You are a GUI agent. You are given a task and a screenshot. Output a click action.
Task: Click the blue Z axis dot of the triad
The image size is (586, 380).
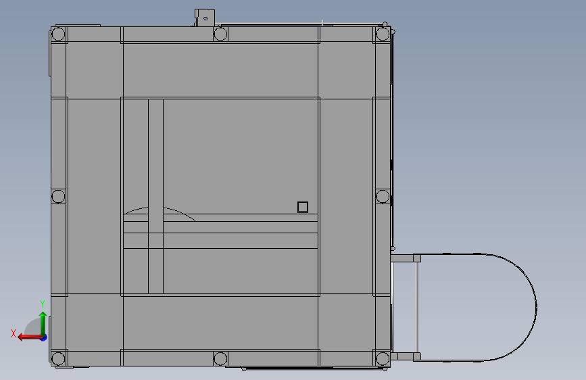44,338
